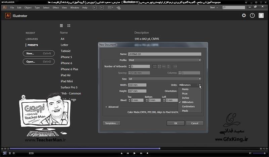
Task: Seek on the video progress bar
Action: [135, 149]
